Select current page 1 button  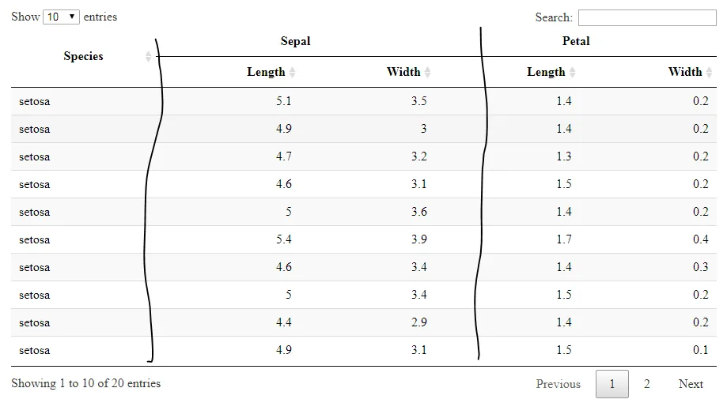click(x=612, y=384)
